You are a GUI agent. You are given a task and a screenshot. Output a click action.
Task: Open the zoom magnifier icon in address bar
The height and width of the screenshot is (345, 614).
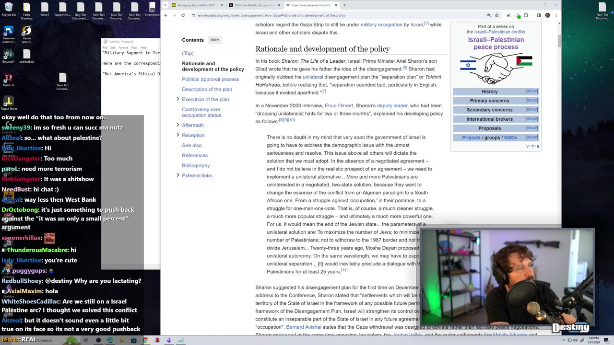[489, 15]
